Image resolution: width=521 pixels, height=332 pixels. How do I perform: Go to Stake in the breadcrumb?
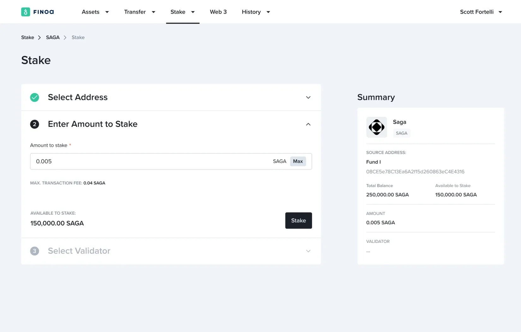point(27,37)
